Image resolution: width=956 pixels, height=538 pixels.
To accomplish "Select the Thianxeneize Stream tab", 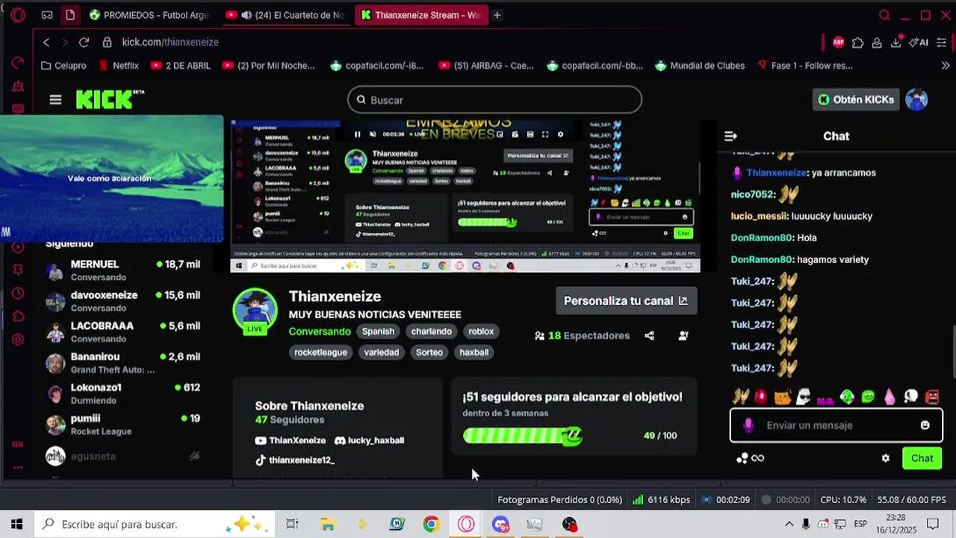I will [x=420, y=15].
